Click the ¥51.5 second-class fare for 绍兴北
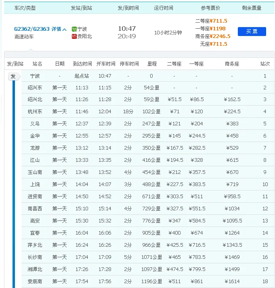Image resolution: width=275 pixels, height=288 pixels. [x=174, y=100]
